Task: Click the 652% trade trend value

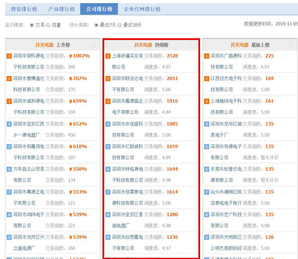Action: coord(80,124)
